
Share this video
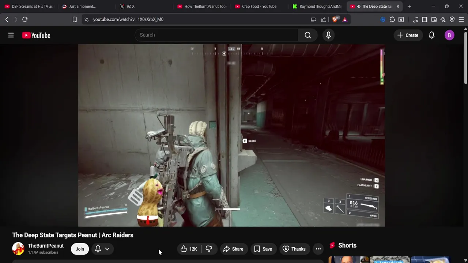coord(233,249)
